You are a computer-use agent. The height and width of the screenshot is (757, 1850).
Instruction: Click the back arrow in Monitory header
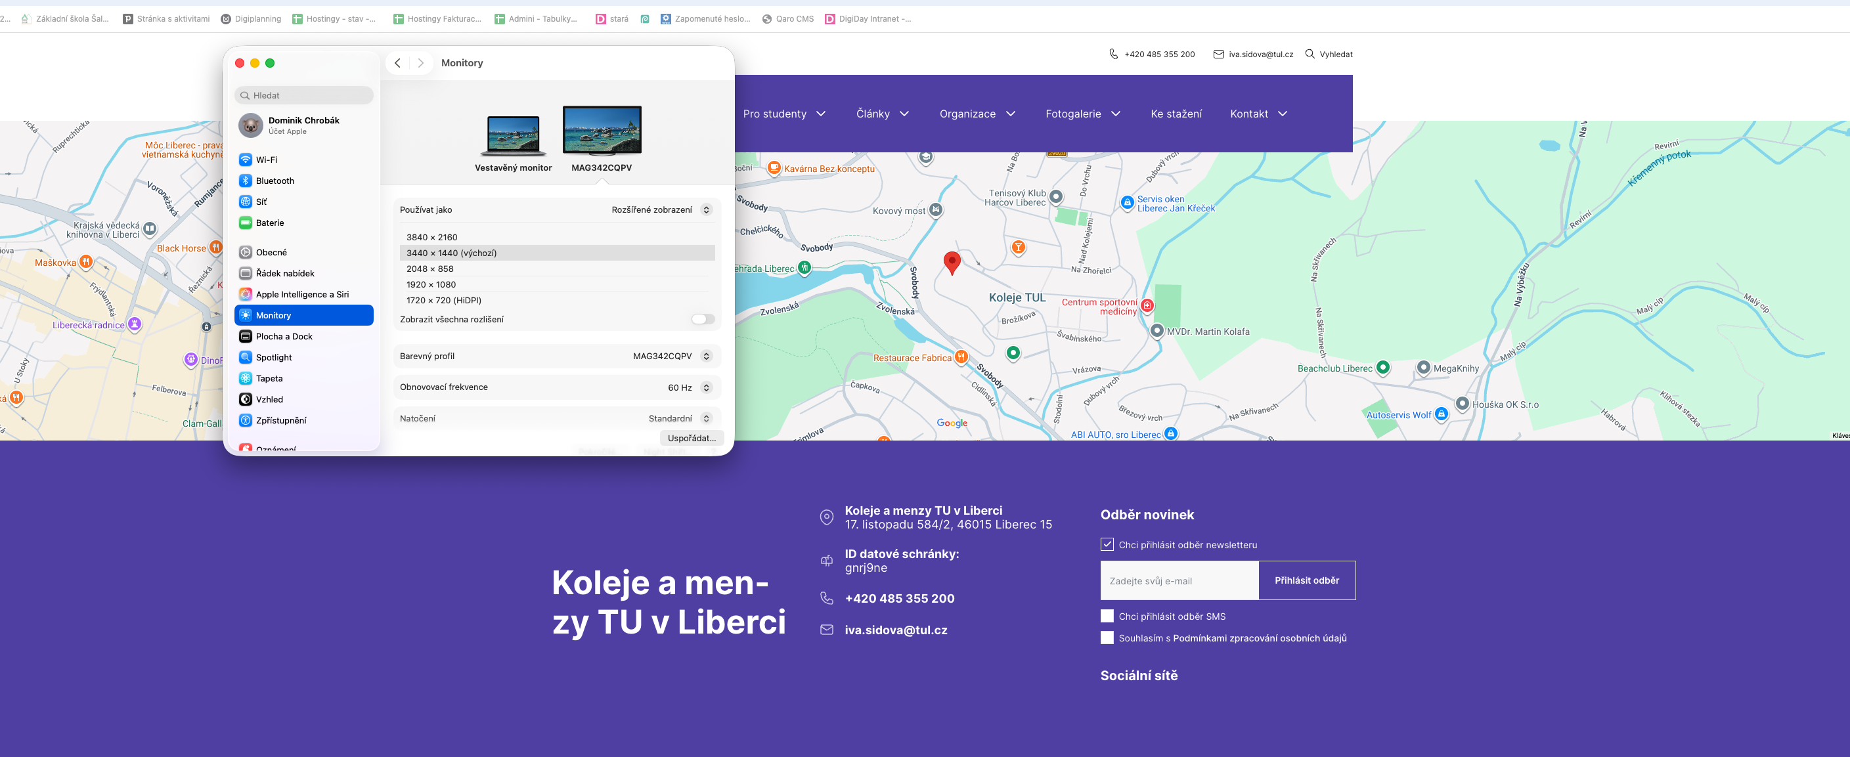(397, 62)
